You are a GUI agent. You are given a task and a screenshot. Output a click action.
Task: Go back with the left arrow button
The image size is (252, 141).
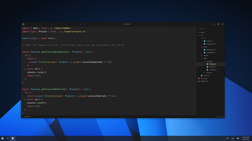click(x=81, y=24)
